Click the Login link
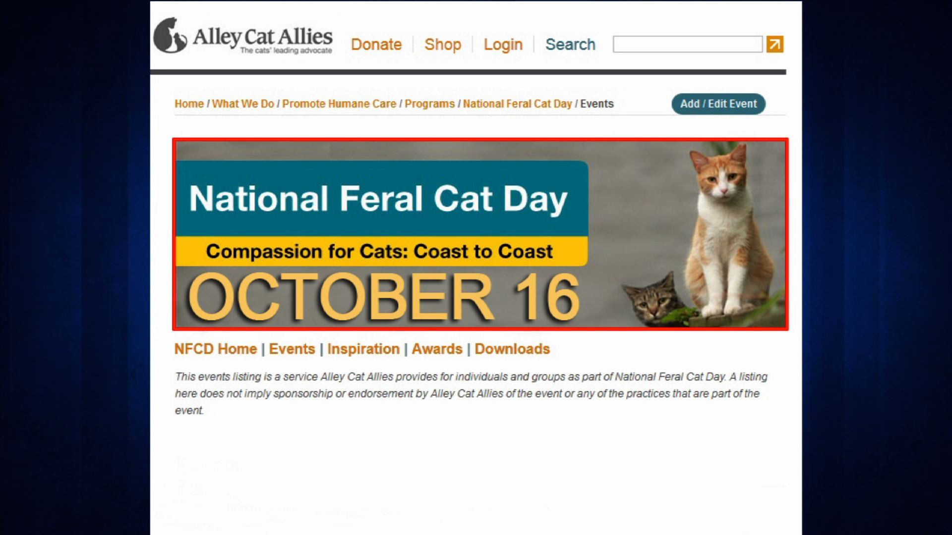 503,45
